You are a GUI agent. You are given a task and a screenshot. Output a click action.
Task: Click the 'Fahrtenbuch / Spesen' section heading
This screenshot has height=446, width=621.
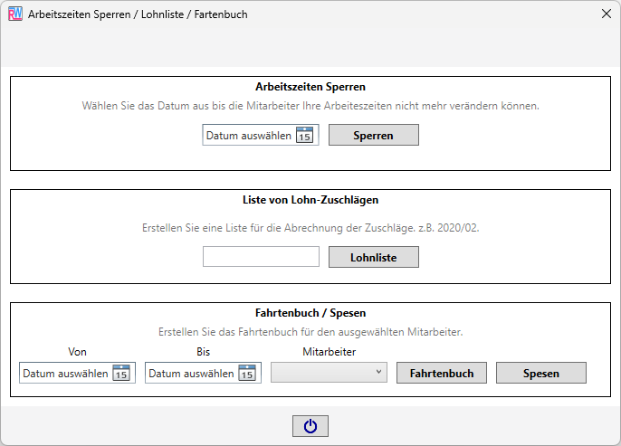pos(310,313)
